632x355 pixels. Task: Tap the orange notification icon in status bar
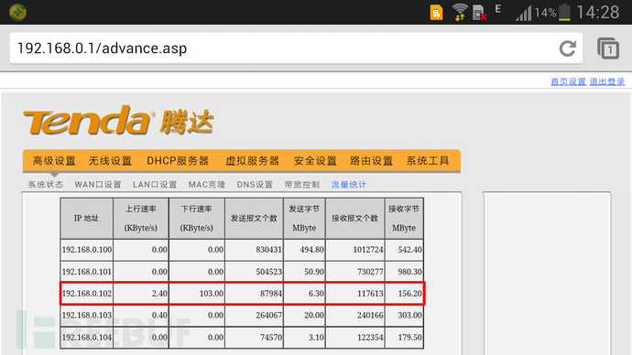click(436, 13)
